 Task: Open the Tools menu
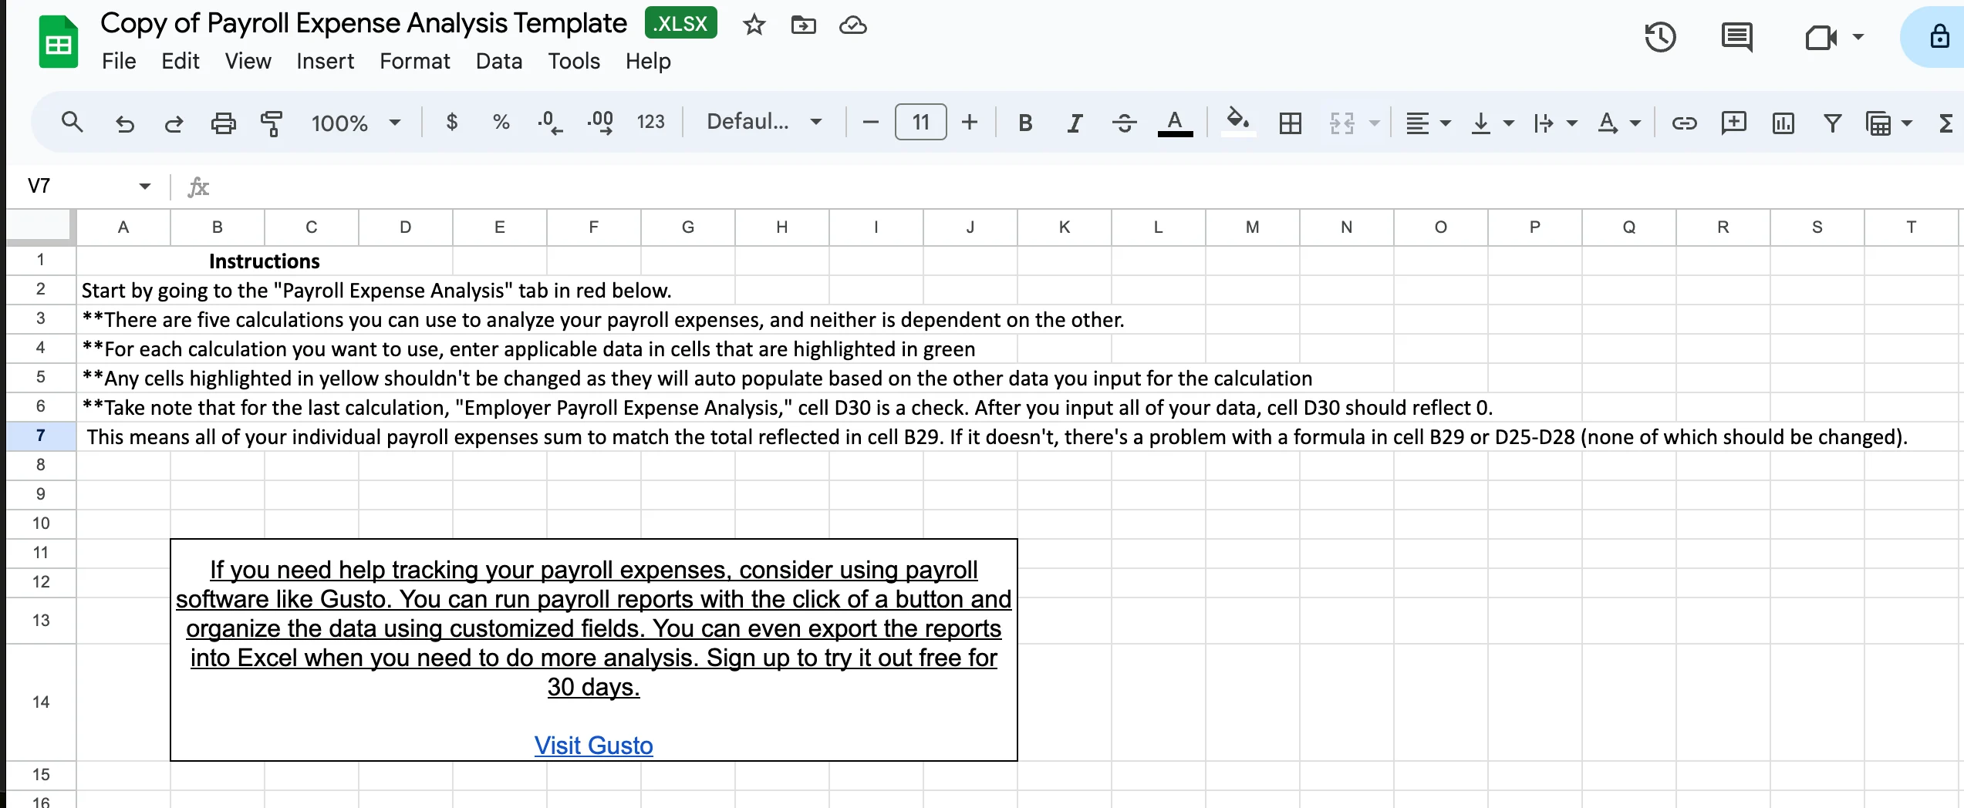[x=574, y=61]
